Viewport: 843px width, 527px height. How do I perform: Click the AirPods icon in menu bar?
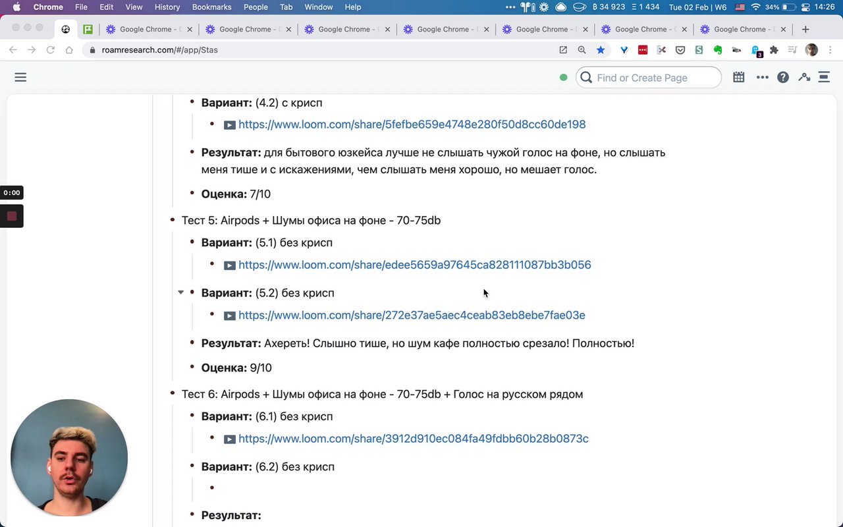tap(528, 7)
